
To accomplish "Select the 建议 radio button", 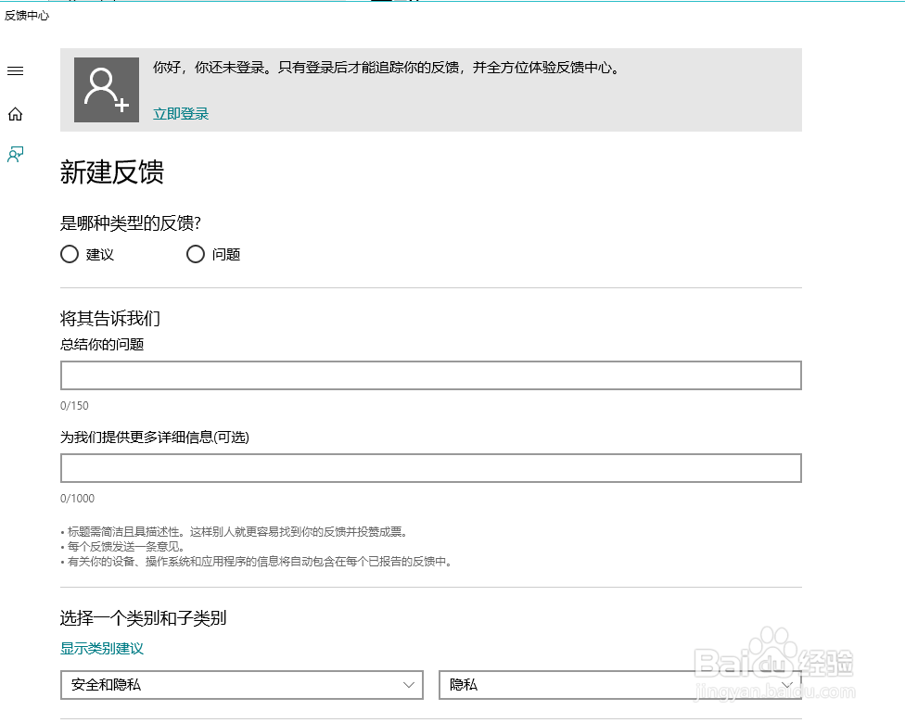I will (x=70, y=254).
